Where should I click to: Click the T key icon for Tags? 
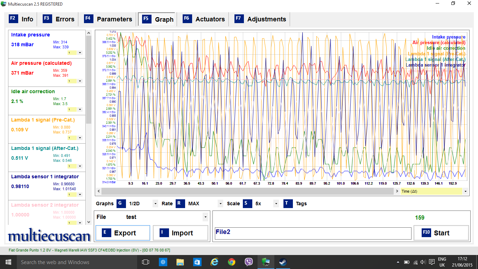(x=288, y=204)
